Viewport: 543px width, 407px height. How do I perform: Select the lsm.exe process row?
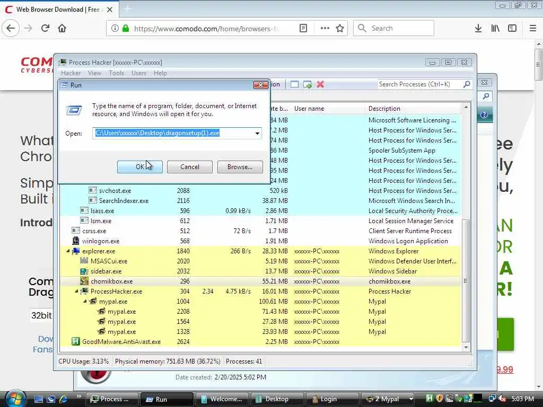point(261,221)
